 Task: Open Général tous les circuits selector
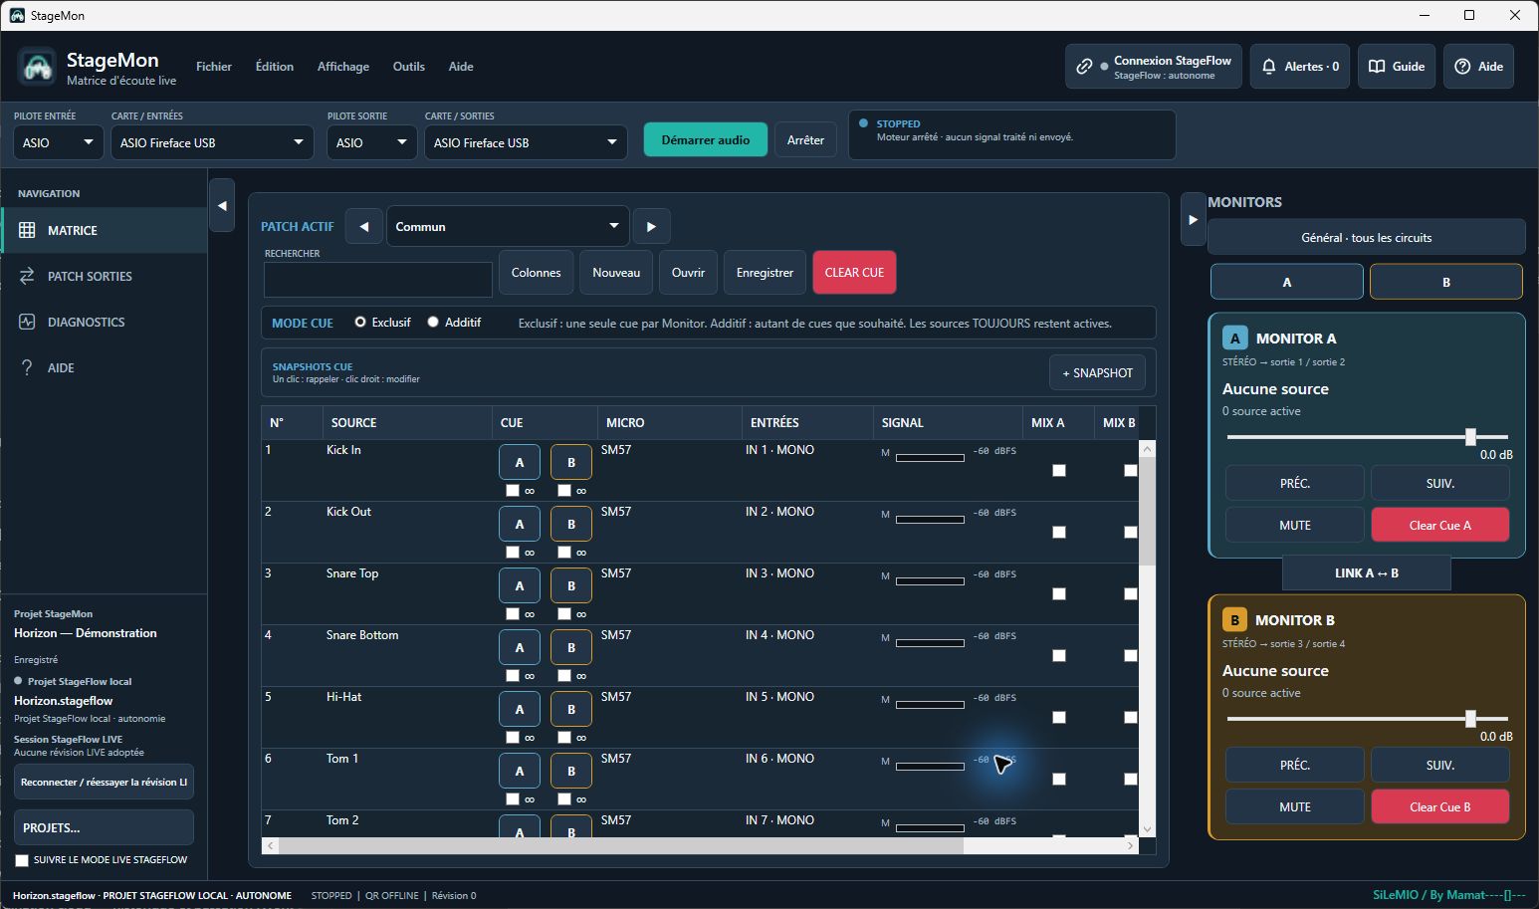pyautogui.click(x=1366, y=237)
